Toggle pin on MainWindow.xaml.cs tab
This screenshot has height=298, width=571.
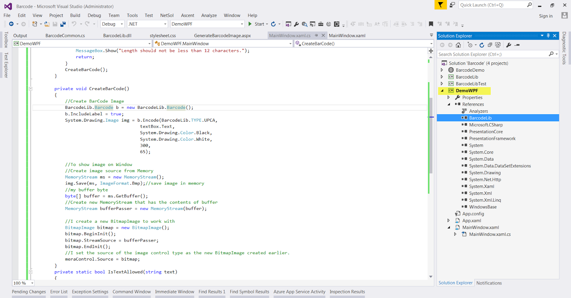(x=316, y=35)
